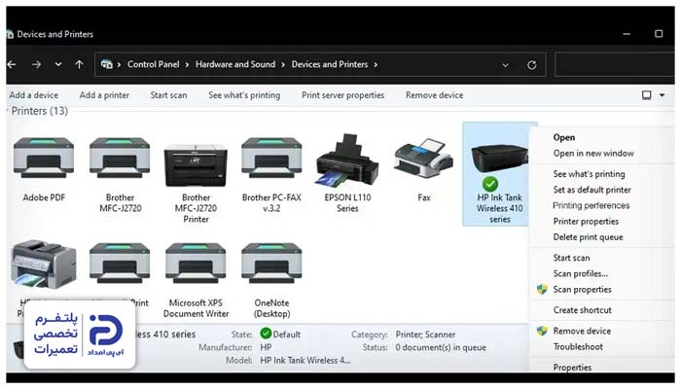The height and width of the screenshot is (389, 681).
Task: Select the Fax device icon
Action: [424, 158]
